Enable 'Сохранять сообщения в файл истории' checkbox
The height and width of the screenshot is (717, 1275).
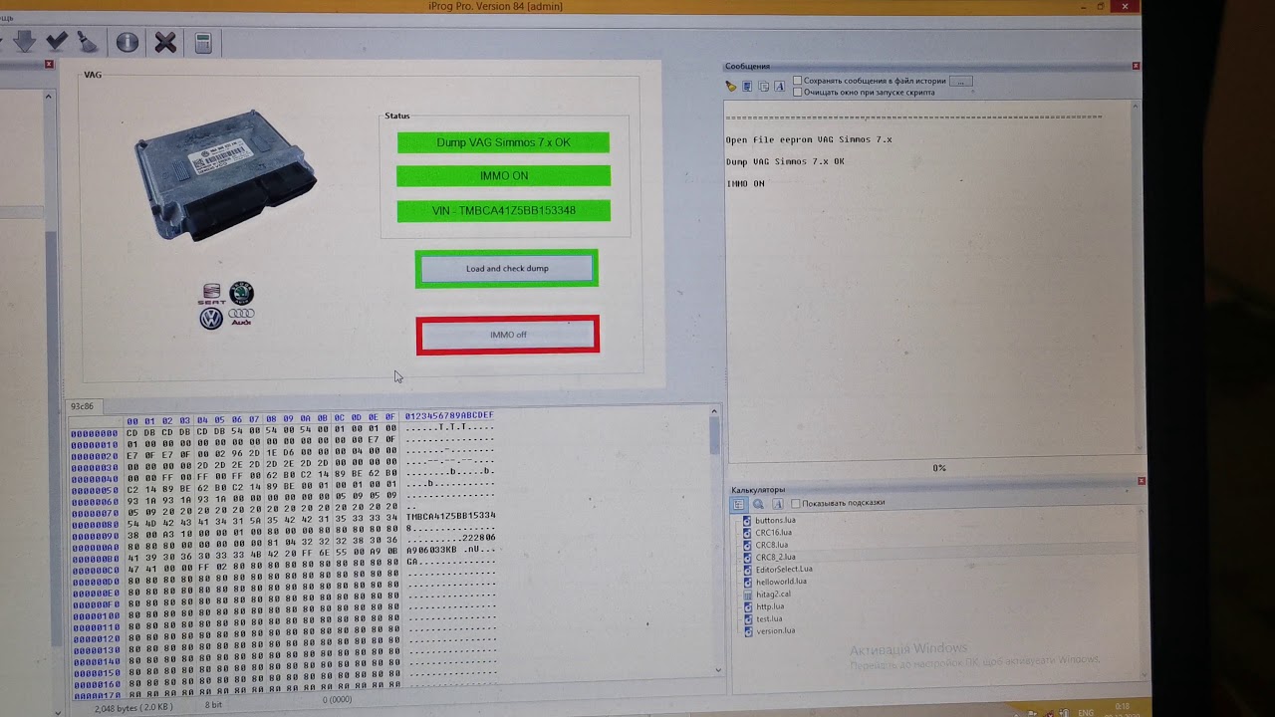click(x=797, y=81)
